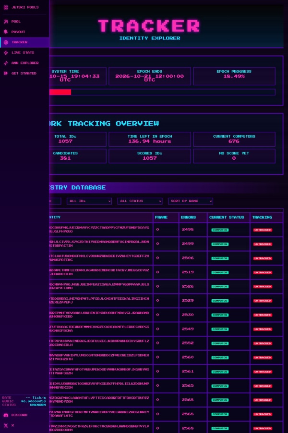Image resolution: width=288 pixels, height=433 pixels.
Task: Click the errors value 2499
Action: (188, 244)
